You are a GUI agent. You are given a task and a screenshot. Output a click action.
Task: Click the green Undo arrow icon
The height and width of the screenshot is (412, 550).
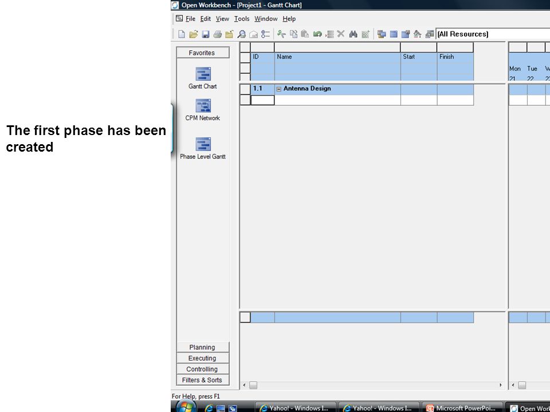(317, 34)
